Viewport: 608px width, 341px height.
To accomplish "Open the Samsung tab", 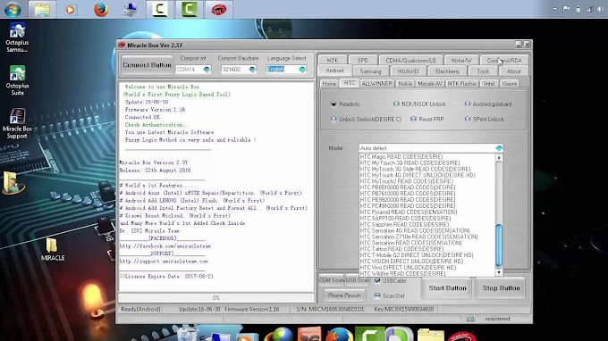I will pos(370,71).
